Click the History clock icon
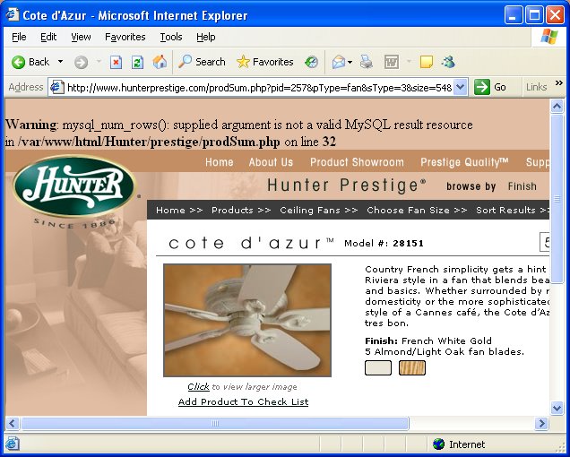This screenshot has height=457, width=570. (x=311, y=62)
